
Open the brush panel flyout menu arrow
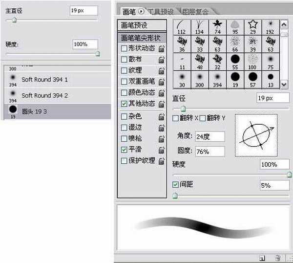[x=142, y=11]
